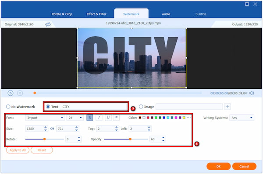Toggle bold formatting for watermark text
The width and height of the screenshot is (263, 174).
coord(90,118)
